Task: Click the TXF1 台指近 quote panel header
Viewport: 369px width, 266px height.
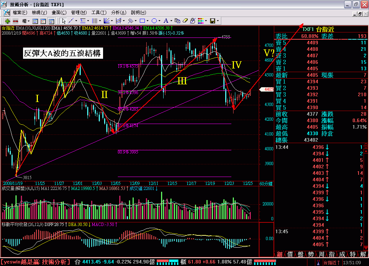Action: 318,30
